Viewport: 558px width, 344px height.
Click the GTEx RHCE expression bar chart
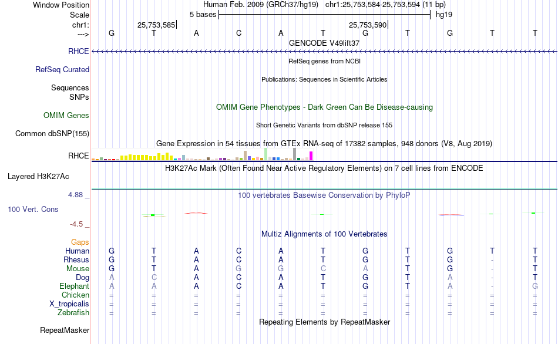pyautogui.click(x=202, y=154)
